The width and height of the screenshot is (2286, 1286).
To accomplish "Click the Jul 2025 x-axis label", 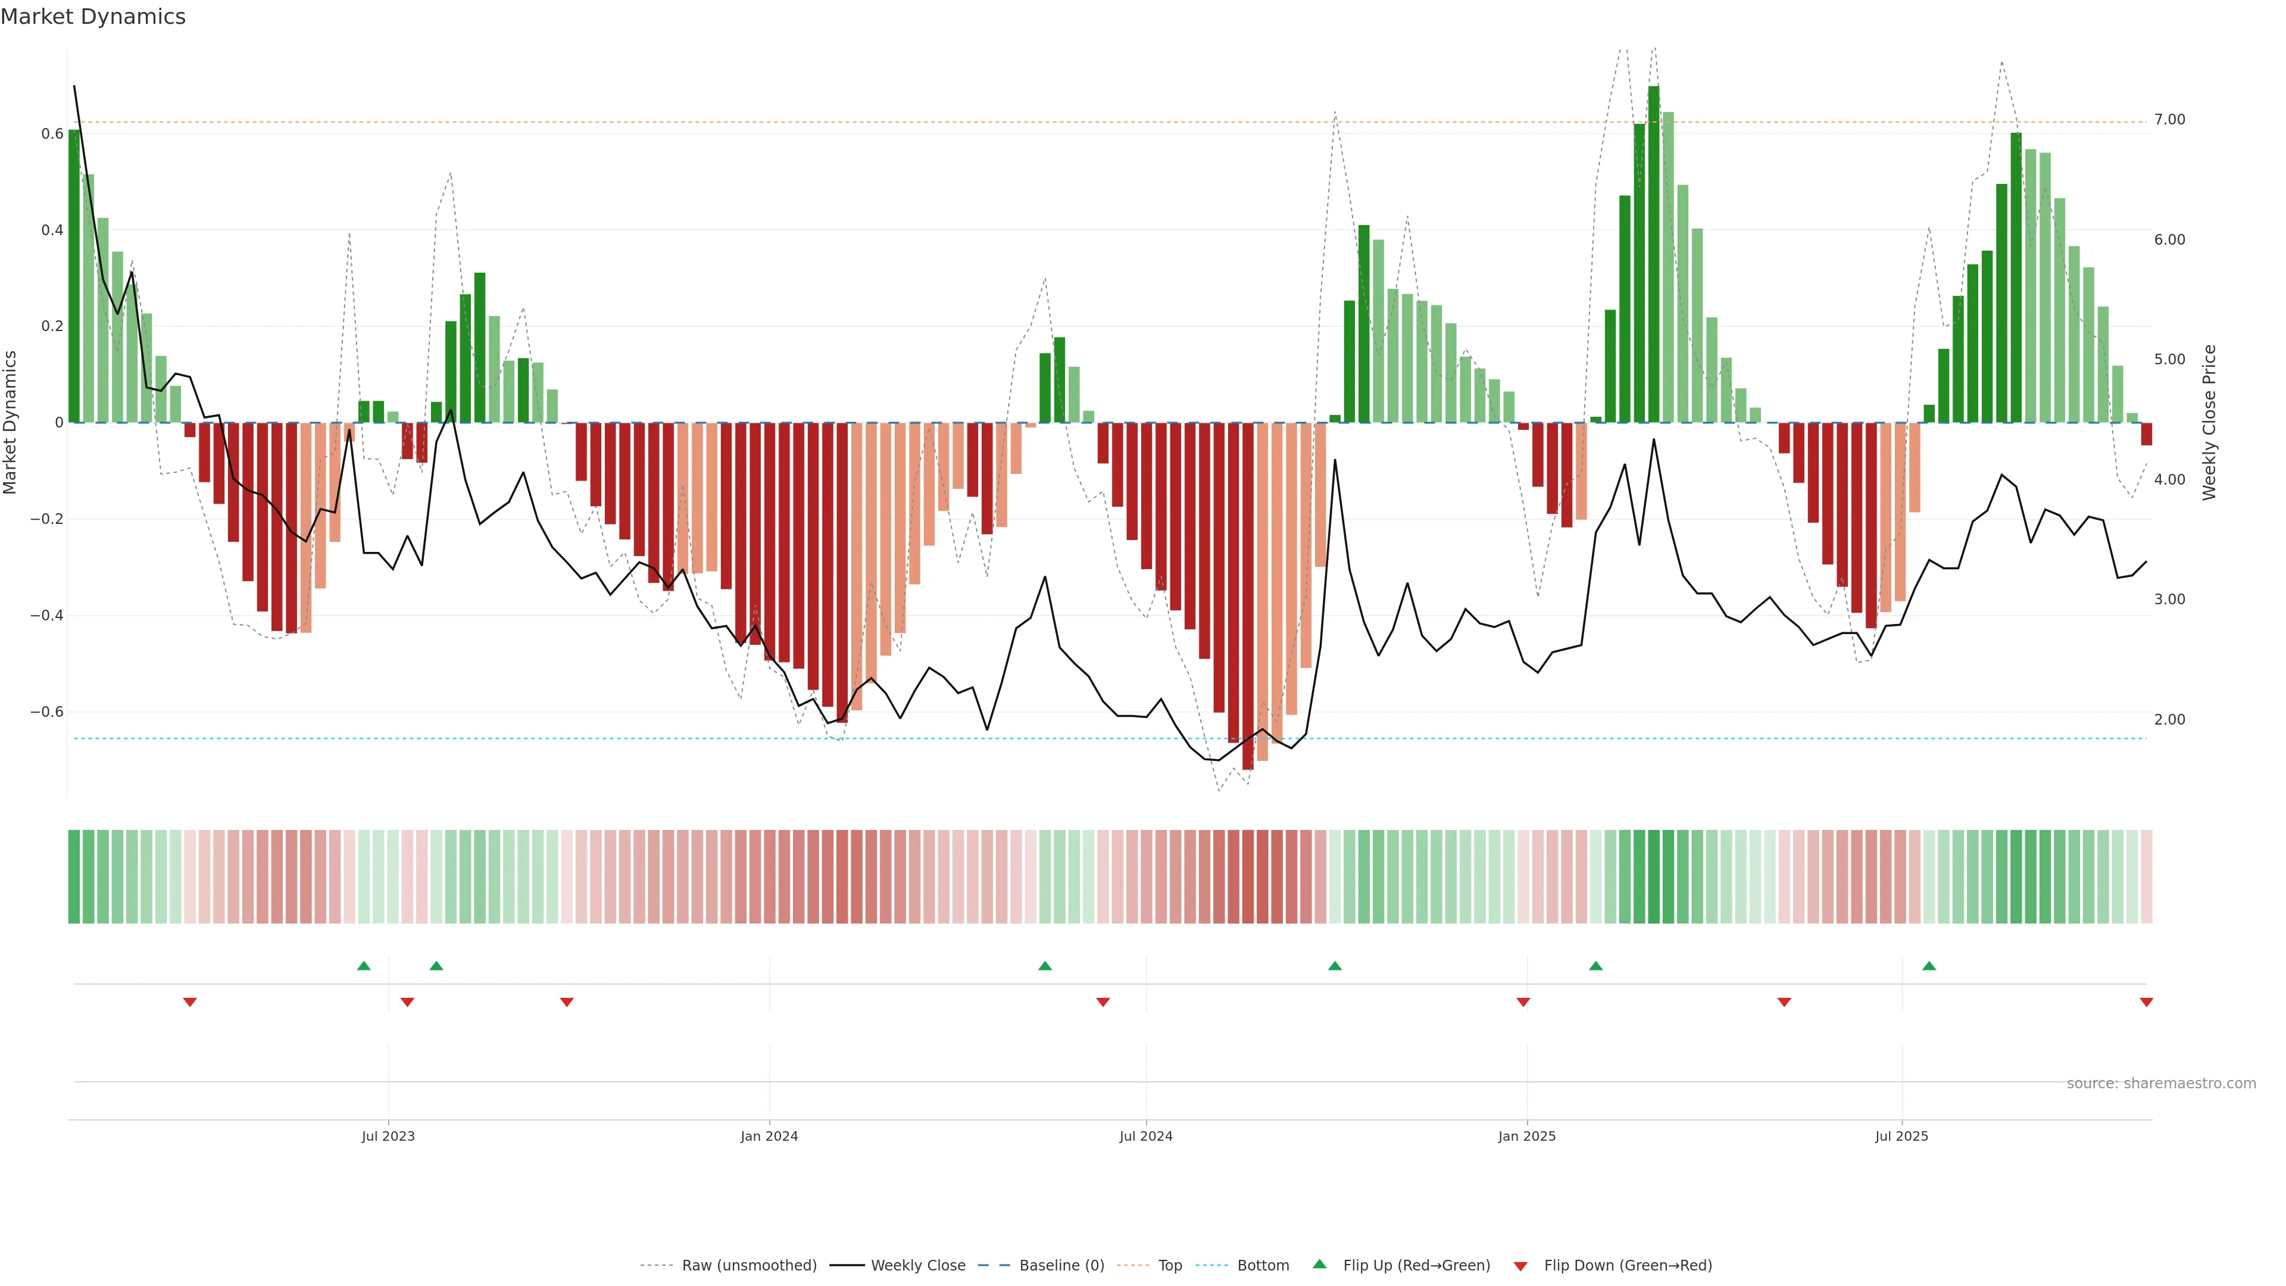I will pyautogui.click(x=1902, y=1136).
